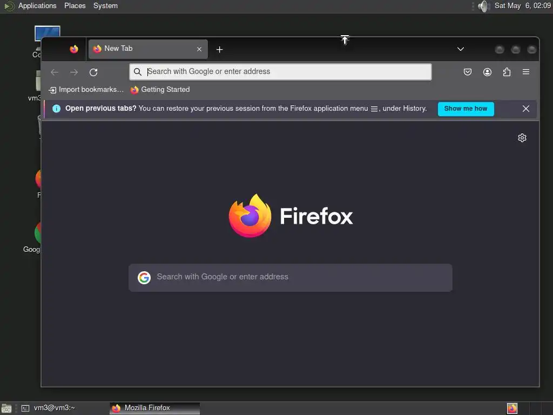Open the Firefox application hamburger menu
Image resolution: width=553 pixels, height=415 pixels.
pos(526,72)
